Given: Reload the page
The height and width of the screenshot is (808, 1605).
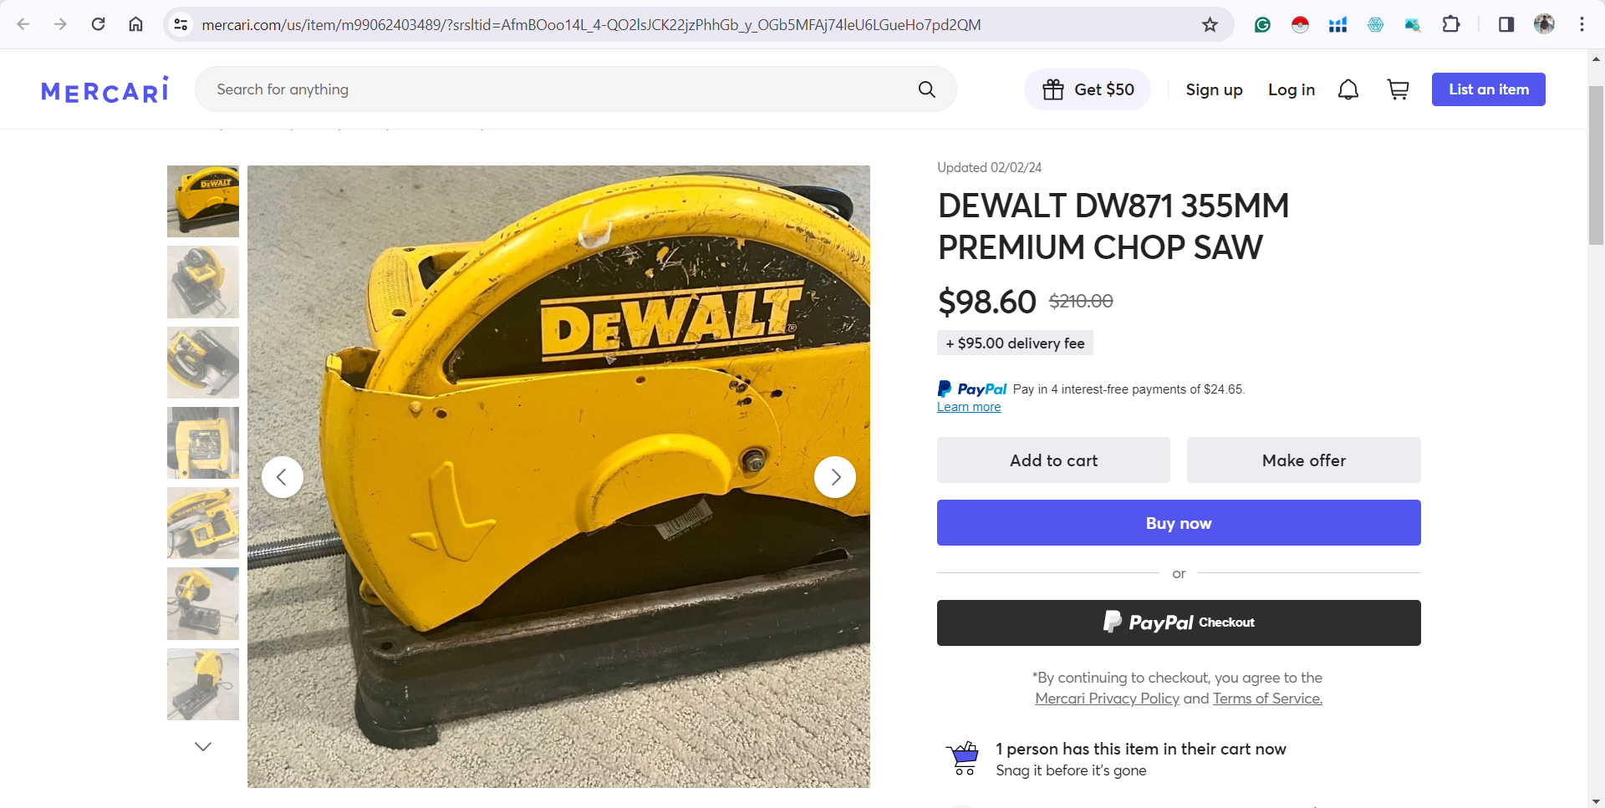Looking at the screenshot, I should [x=98, y=24].
